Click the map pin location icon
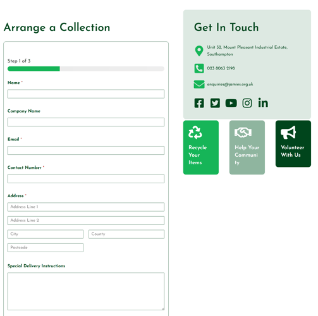 tap(199, 51)
